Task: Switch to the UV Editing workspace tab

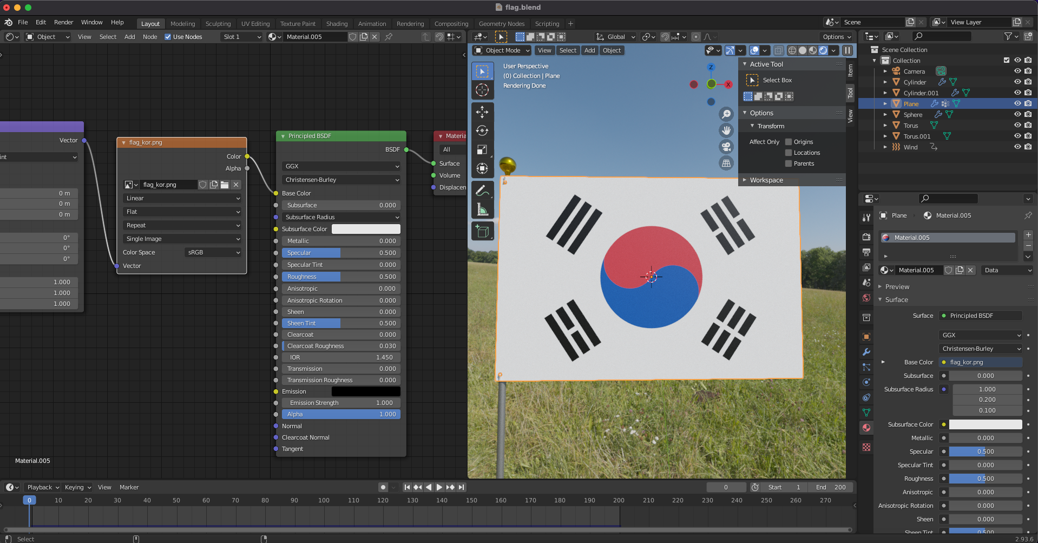Action: click(x=255, y=23)
